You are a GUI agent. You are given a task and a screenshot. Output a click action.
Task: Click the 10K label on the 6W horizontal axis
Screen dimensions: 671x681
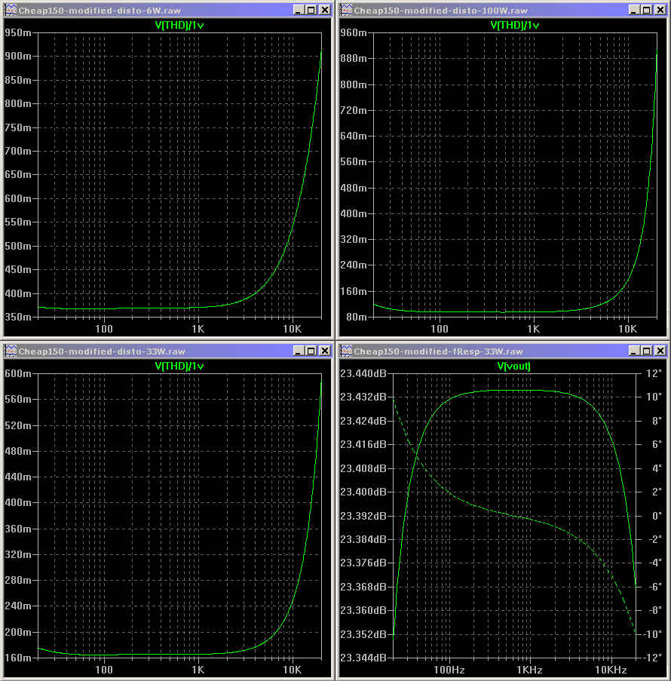pyautogui.click(x=292, y=329)
